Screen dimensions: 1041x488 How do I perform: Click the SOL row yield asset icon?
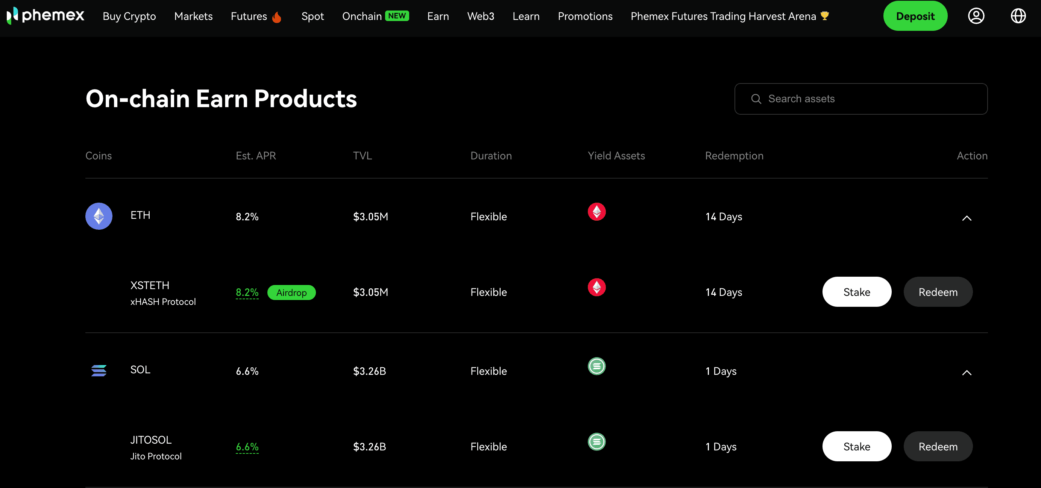pos(596,366)
